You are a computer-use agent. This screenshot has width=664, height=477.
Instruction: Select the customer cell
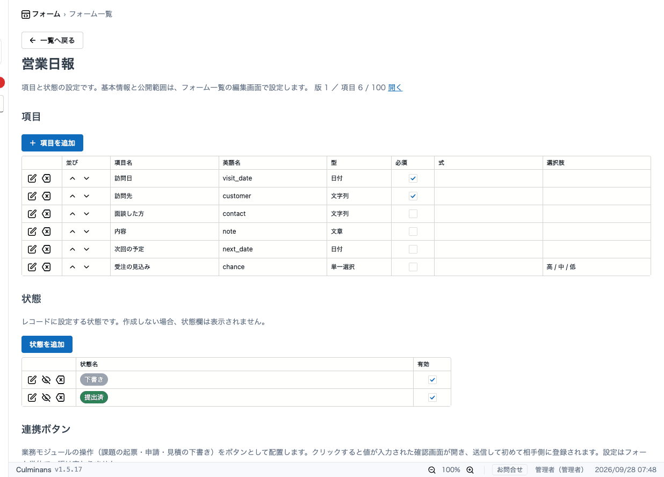point(273,196)
